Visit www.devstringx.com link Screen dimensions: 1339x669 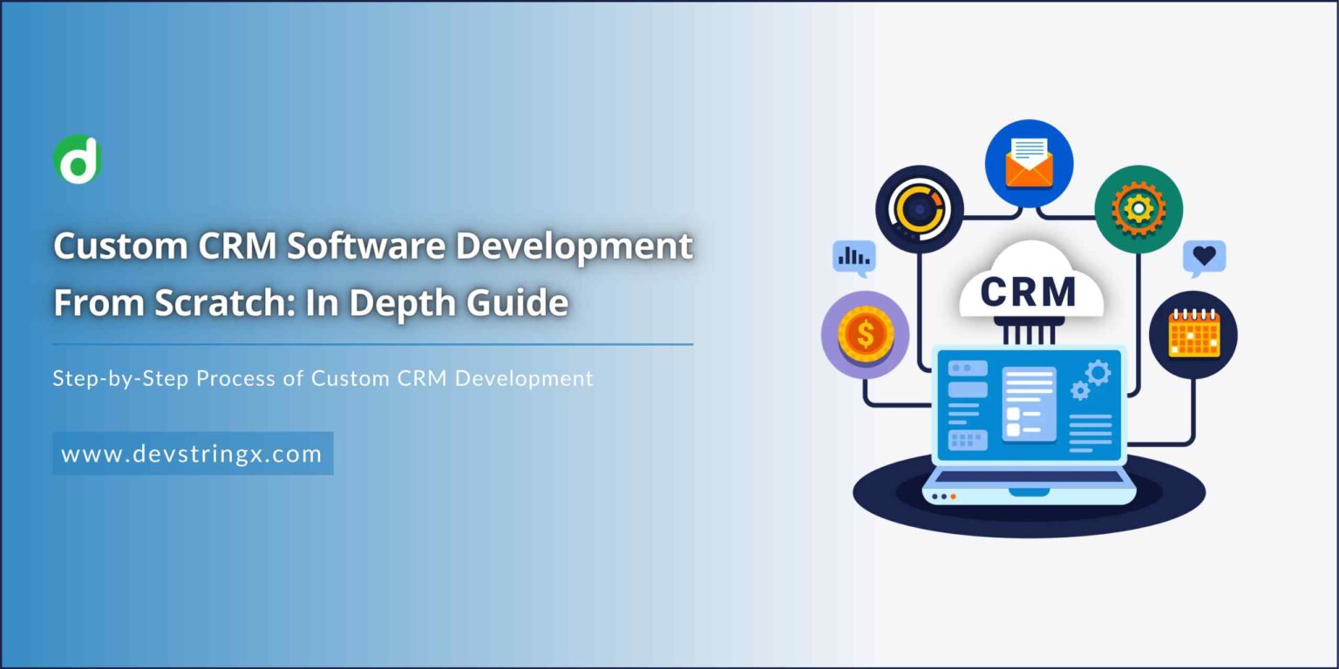click(x=194, y=453)
